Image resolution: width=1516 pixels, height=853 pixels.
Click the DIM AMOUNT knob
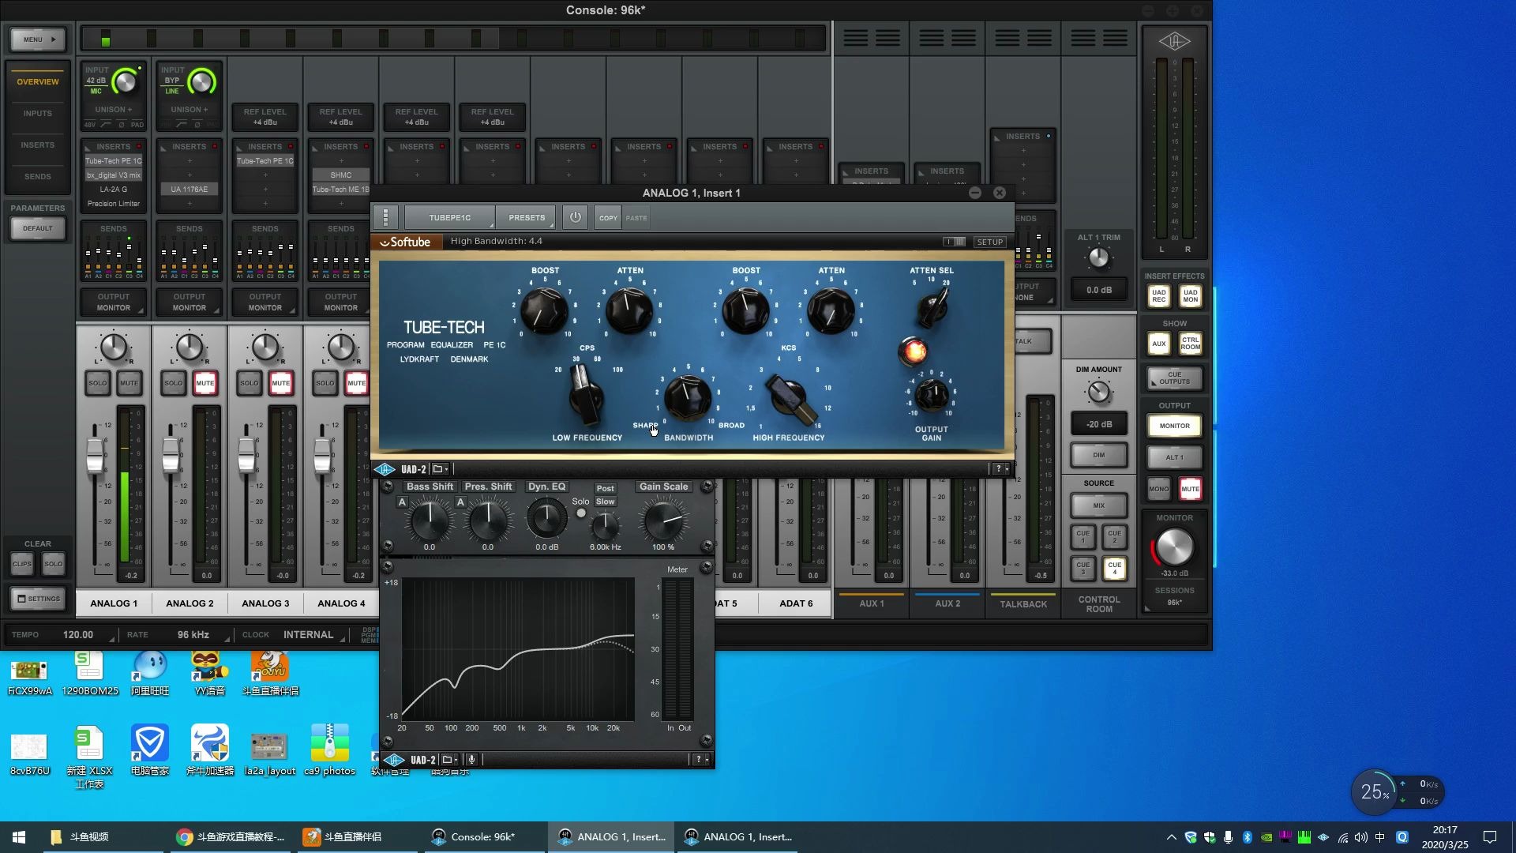(x=1098, y=392)
